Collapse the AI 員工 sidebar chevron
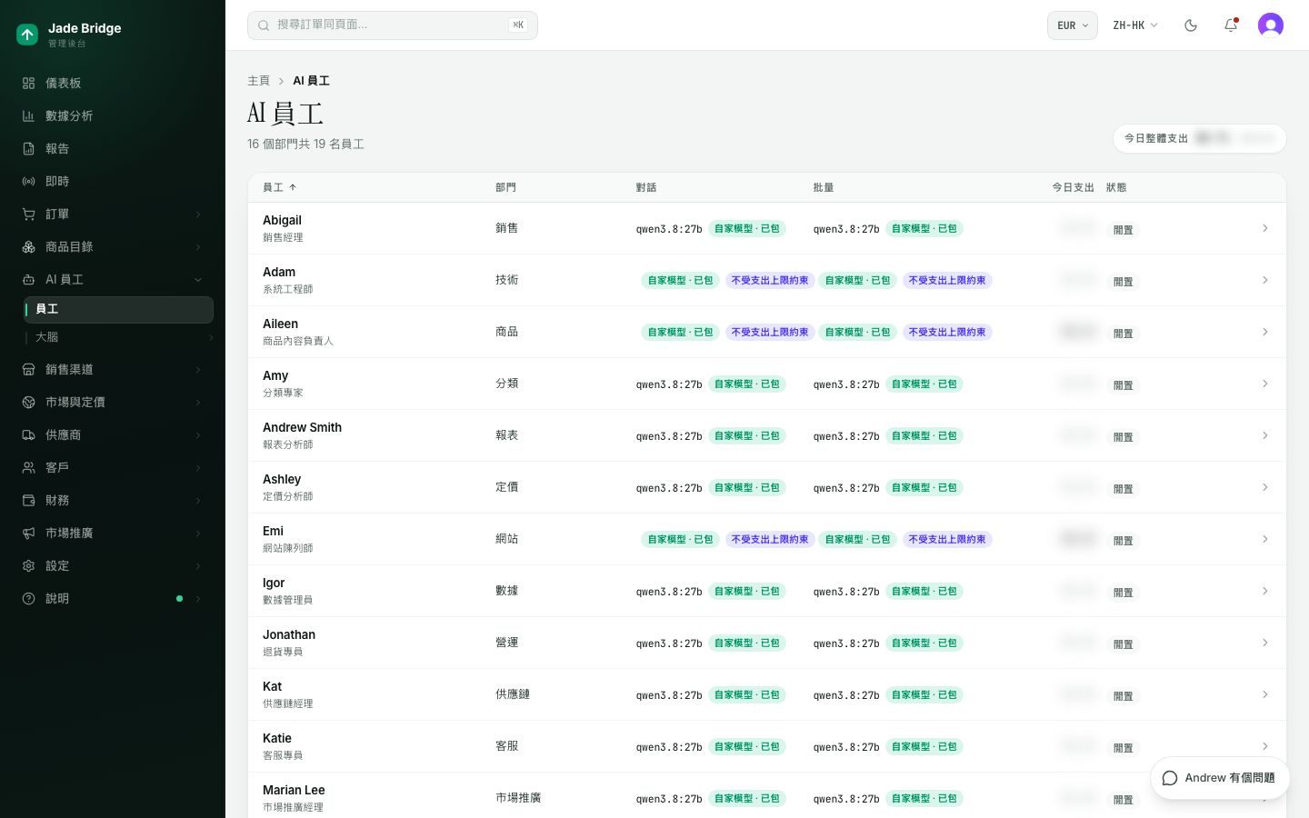The height and width of the screenshot is (818, 1309). (x=198, y=279)
